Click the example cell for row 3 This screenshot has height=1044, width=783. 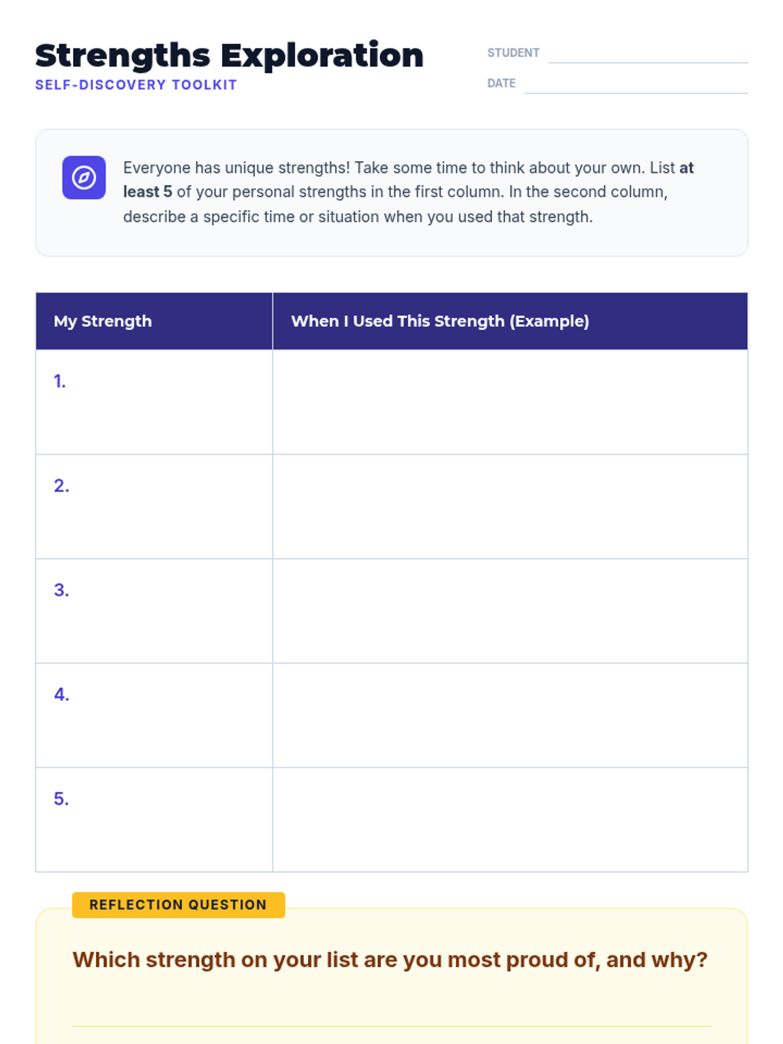click(x=510, y=611)
